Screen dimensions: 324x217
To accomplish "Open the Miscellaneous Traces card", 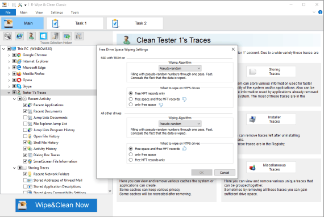I will pos(271,167).
